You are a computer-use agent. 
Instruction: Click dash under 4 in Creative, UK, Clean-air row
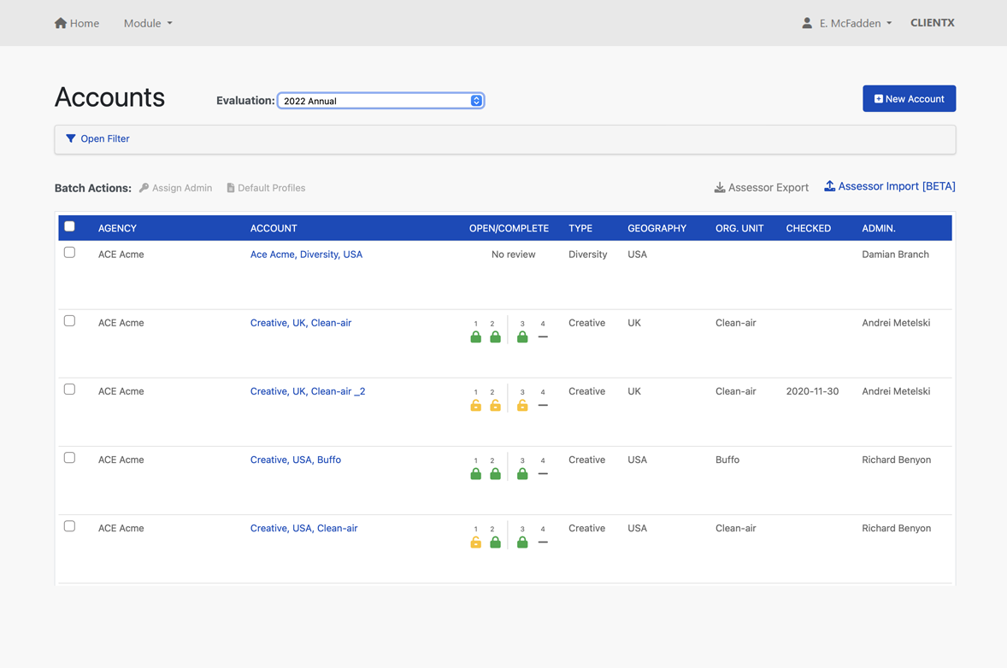[543, 337]
